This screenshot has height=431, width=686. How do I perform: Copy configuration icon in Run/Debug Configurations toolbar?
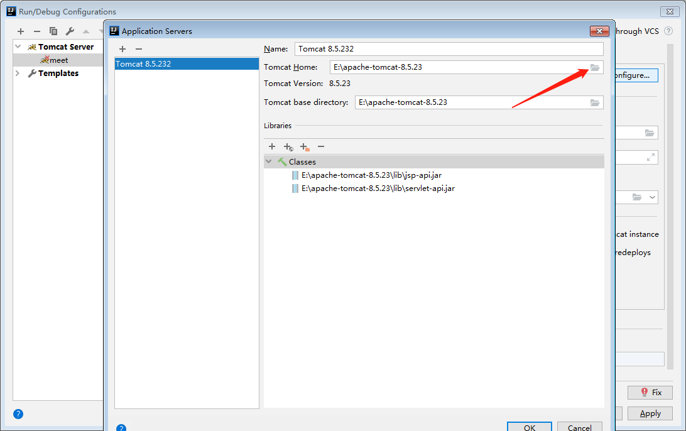(x=53, y=31)
